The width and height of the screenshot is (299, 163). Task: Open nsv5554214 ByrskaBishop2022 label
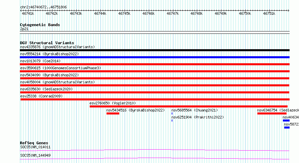coord(49,54)
